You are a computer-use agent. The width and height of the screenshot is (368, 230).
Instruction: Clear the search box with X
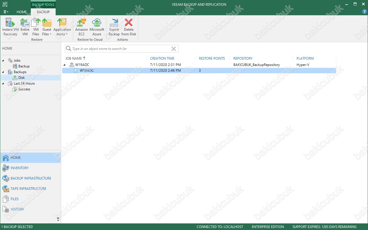[x=173, y=49]
